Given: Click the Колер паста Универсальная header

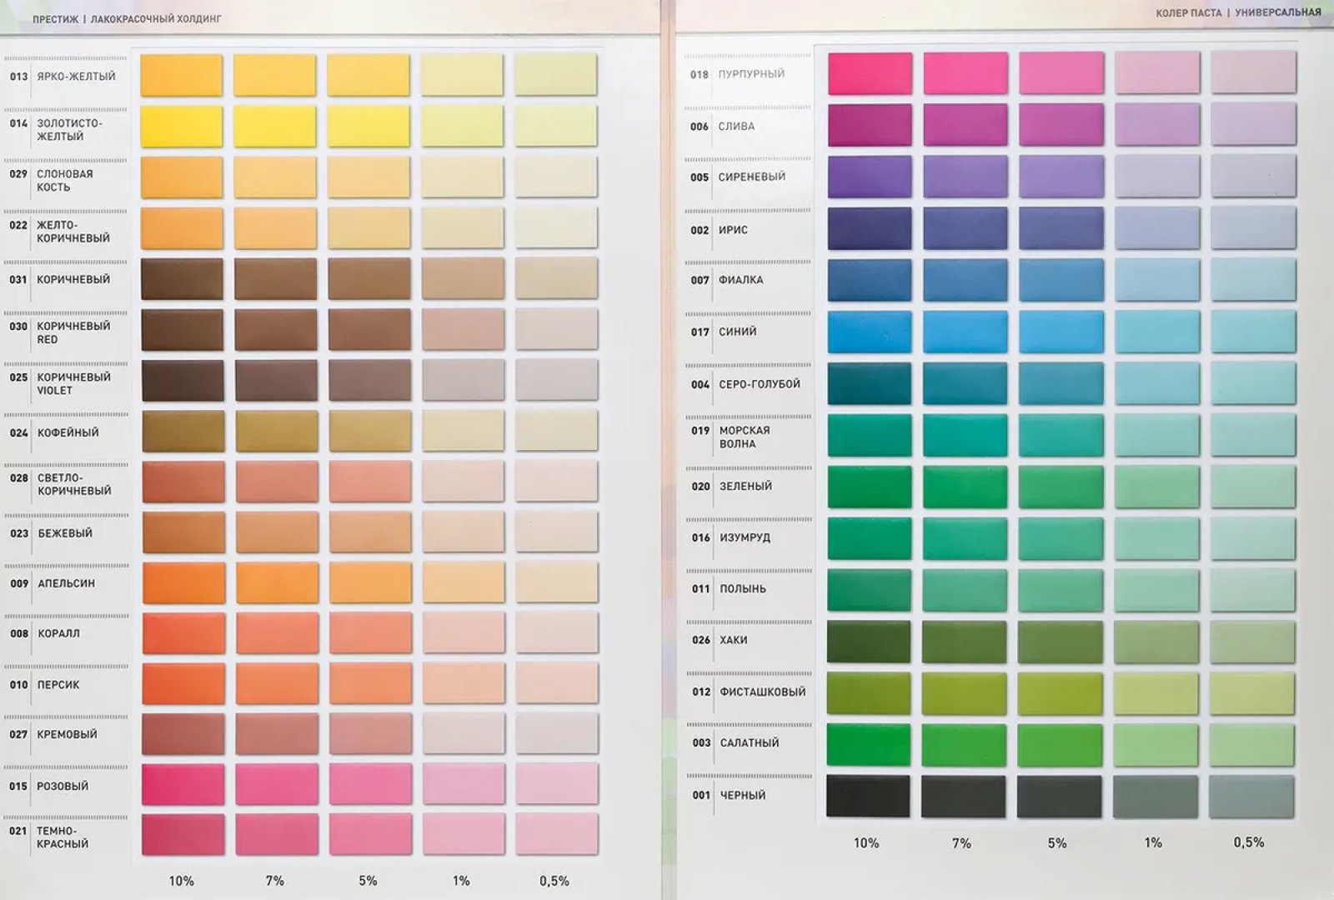Looking at the screenshot, I should [x=1238, y=12].
